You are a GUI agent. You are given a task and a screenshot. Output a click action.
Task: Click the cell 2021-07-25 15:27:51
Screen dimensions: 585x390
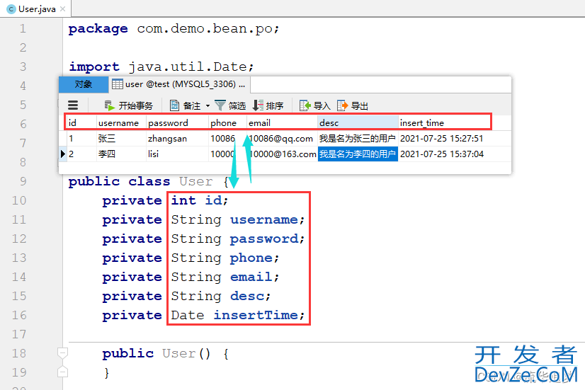click(442, 139)
